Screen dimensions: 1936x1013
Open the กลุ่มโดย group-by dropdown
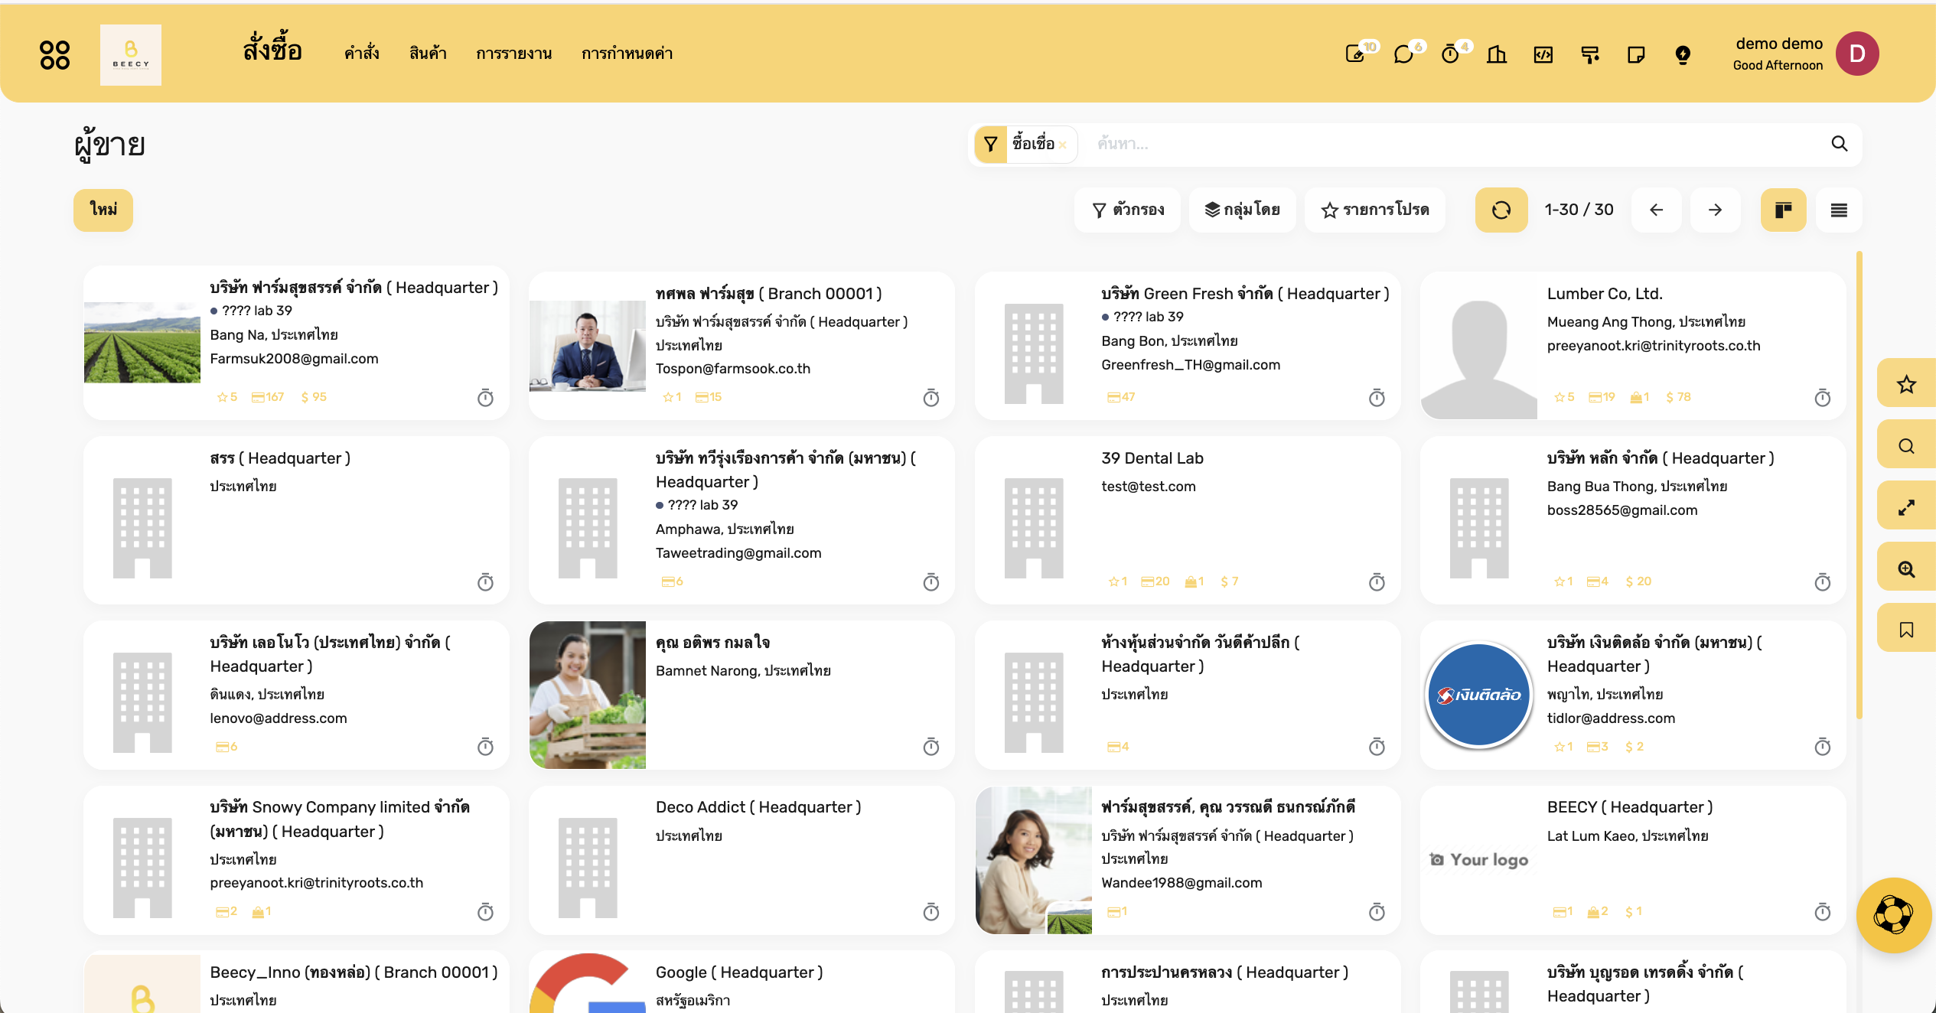1243,210
